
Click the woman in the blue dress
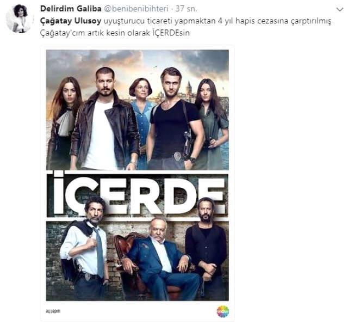142,115
